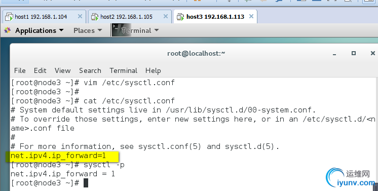378x191 pixels.
Task: Open the Edit menu in terminal
Action: coord(40,70)
